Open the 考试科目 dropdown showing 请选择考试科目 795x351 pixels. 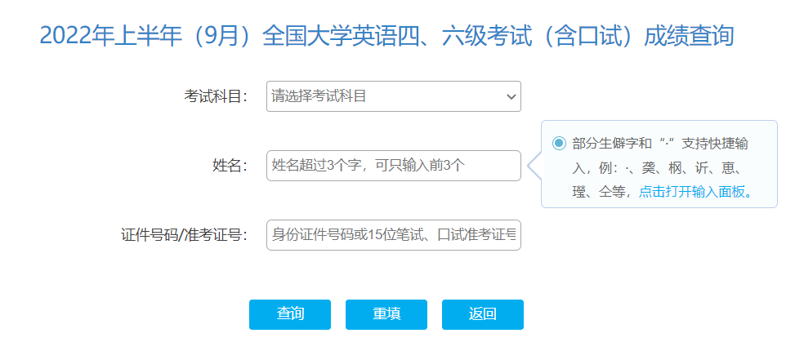[384, 96]
